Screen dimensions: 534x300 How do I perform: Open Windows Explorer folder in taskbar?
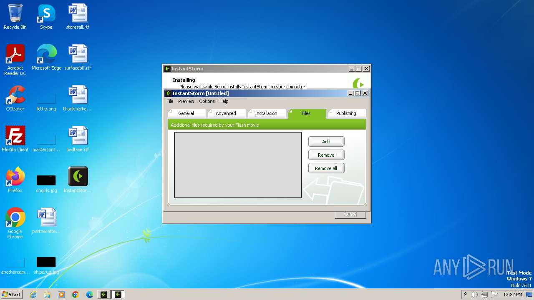click(47, 295)
